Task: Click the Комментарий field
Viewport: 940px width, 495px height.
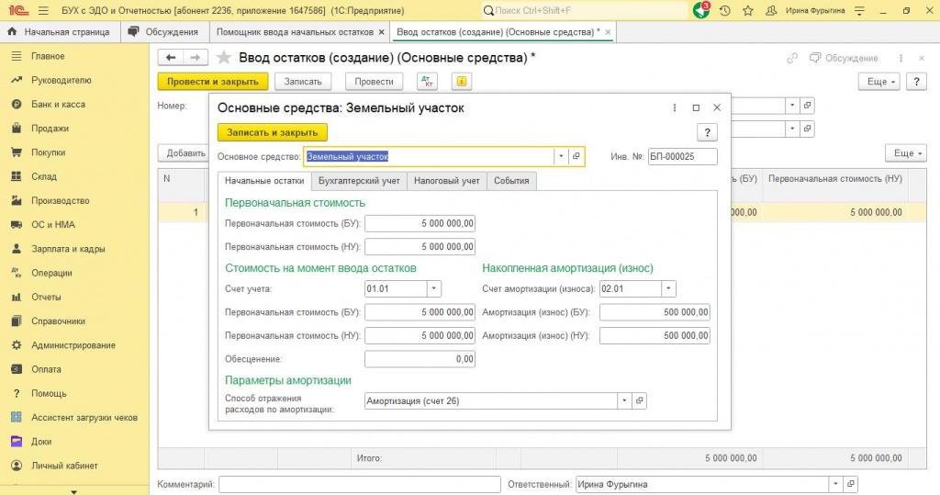Action: (x=360, y=484)
